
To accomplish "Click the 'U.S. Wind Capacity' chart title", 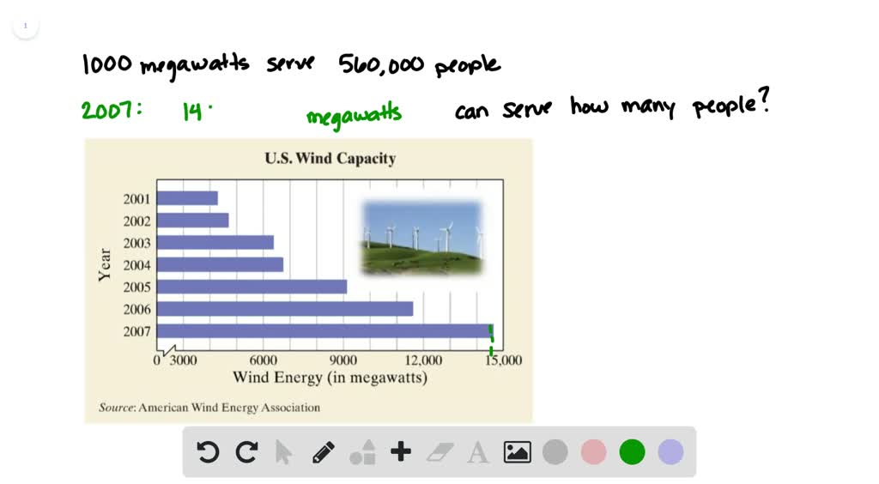I will (330, 159).
